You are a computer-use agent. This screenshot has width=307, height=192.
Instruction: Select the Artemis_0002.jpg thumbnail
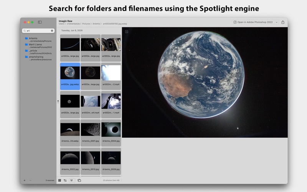pos(70,161)
